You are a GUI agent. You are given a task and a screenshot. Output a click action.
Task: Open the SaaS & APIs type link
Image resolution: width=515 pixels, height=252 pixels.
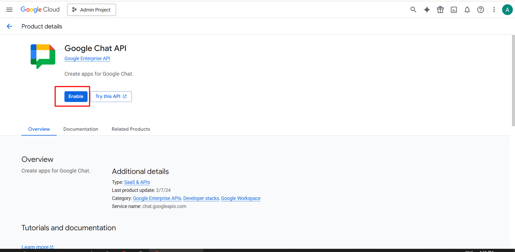(137, 182)
